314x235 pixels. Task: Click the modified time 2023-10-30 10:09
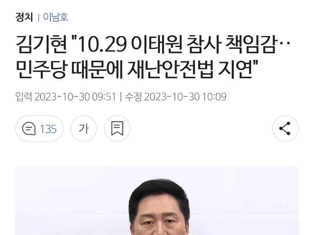185,97
